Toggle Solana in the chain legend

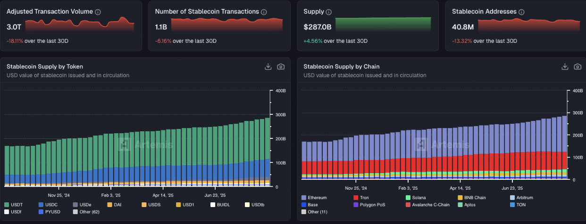(419, 198)
